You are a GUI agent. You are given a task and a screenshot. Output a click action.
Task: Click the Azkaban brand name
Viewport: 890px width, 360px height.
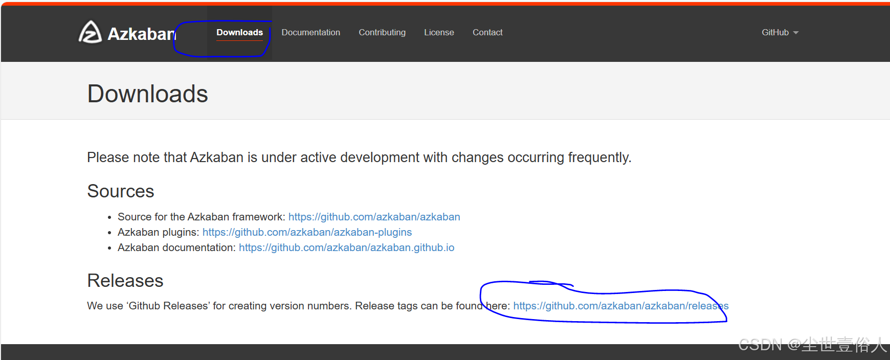click(x=142, y=34)
